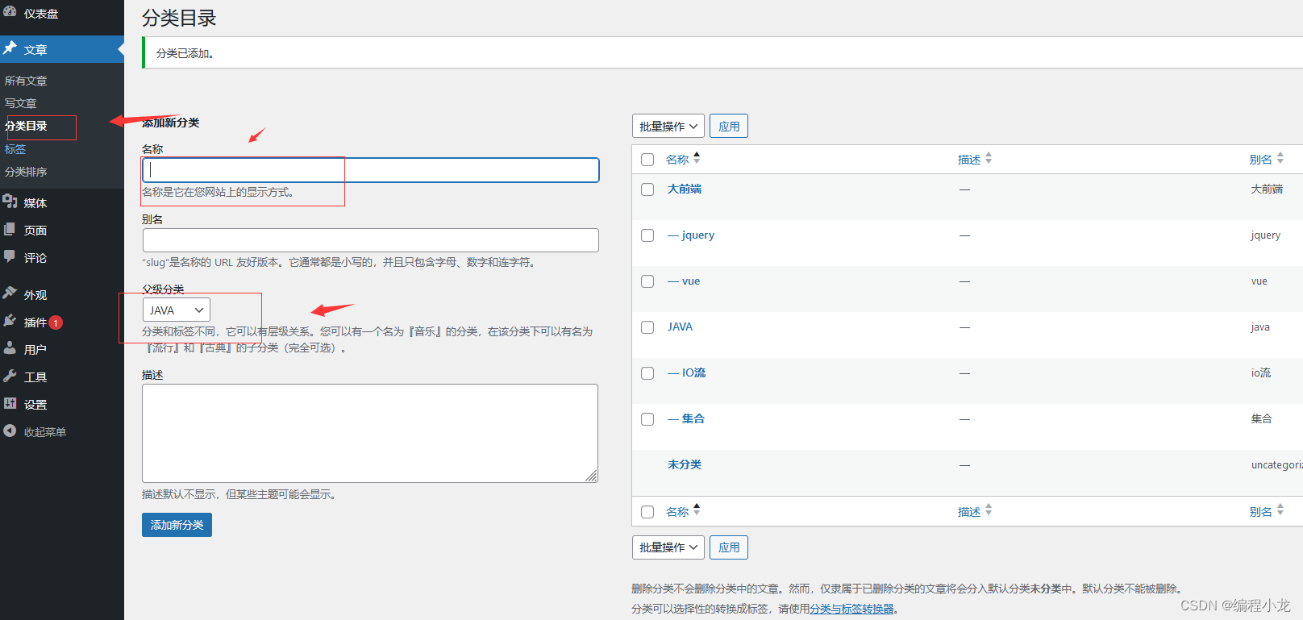Open the JAVA category link
Screen dimensions: 1303x620
coord(680,327)
